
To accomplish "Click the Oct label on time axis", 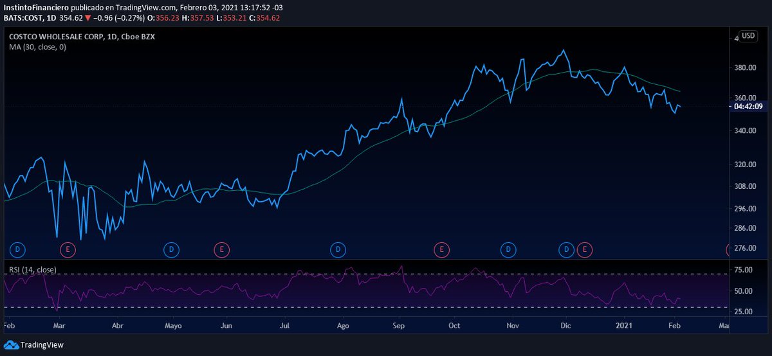I will (x=454, y=326).
